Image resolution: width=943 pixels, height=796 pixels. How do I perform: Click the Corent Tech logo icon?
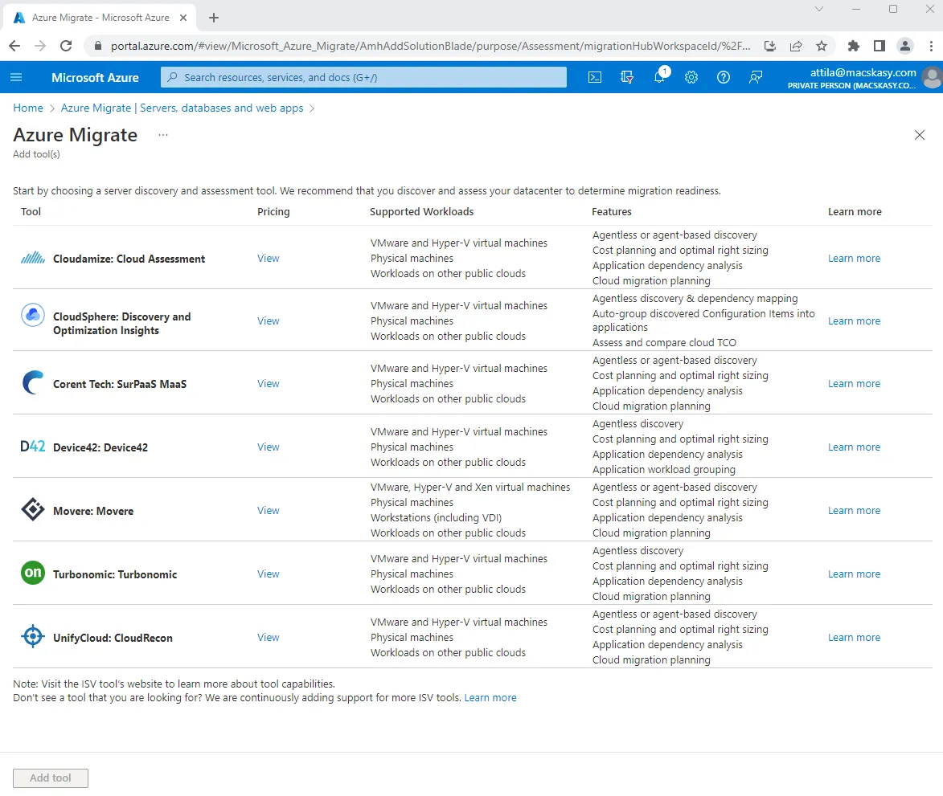(x=33, y=382)
